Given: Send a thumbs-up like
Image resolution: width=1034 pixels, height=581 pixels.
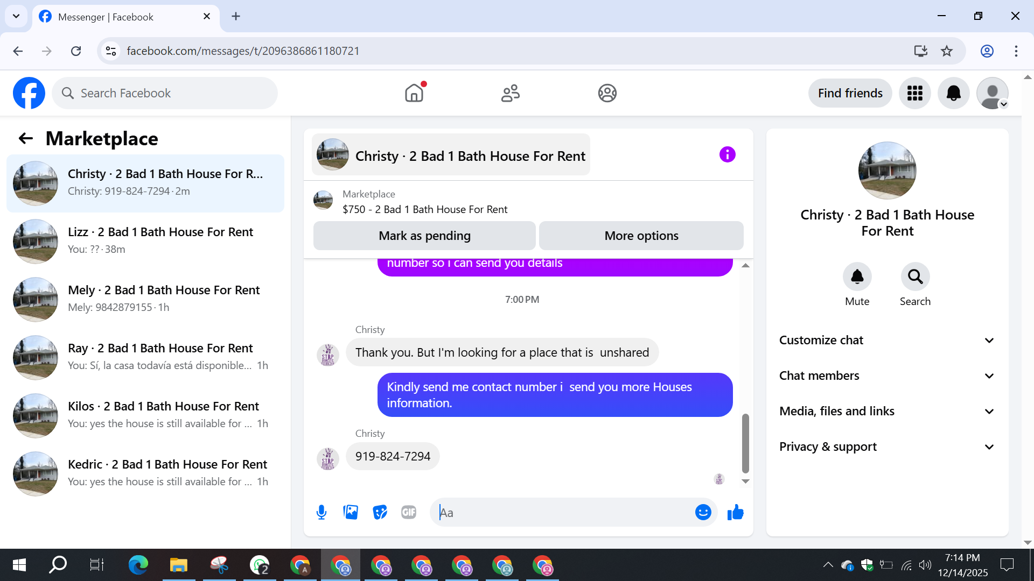Looking at the screenshot, I should point(735,512).
